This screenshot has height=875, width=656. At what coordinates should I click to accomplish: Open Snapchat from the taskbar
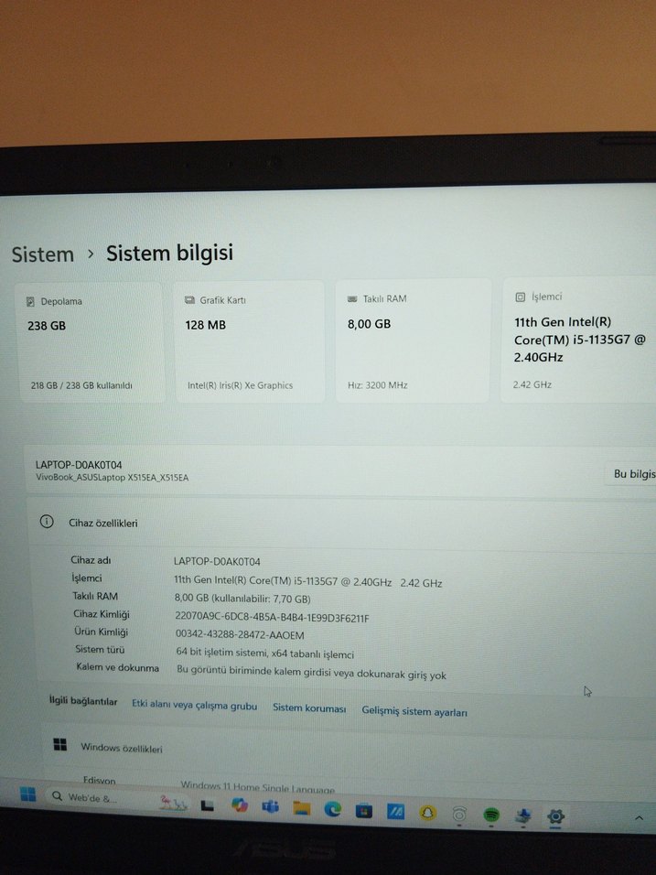(x=427, y=813)
